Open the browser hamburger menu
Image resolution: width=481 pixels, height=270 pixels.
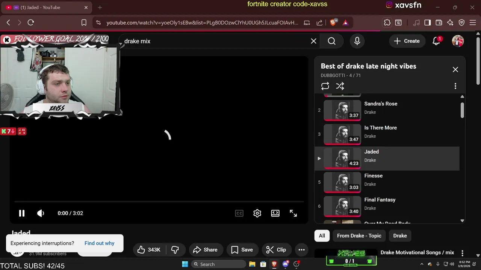473,22
